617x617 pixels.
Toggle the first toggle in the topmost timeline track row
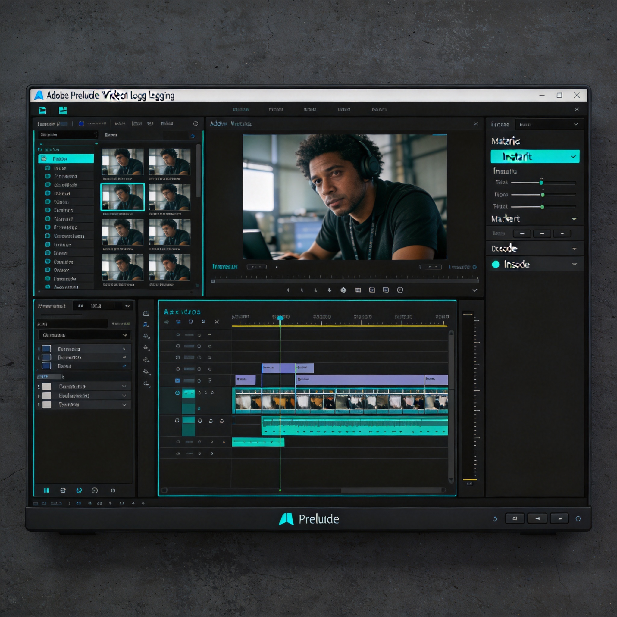point(178,335)
